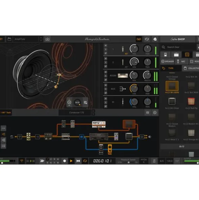The image size is (199, 200).
Task: Select the amplifier gear category icon
Action: [x=176, y=55]
